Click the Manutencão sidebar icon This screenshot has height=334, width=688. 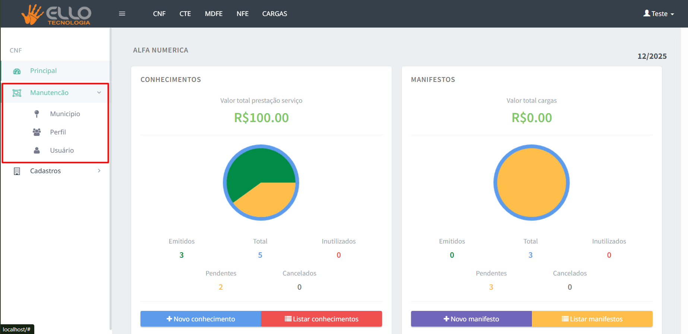click(17, 93)
